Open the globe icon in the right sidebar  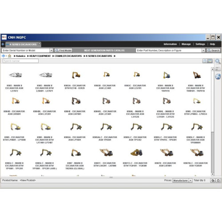(x=218, y=77)
